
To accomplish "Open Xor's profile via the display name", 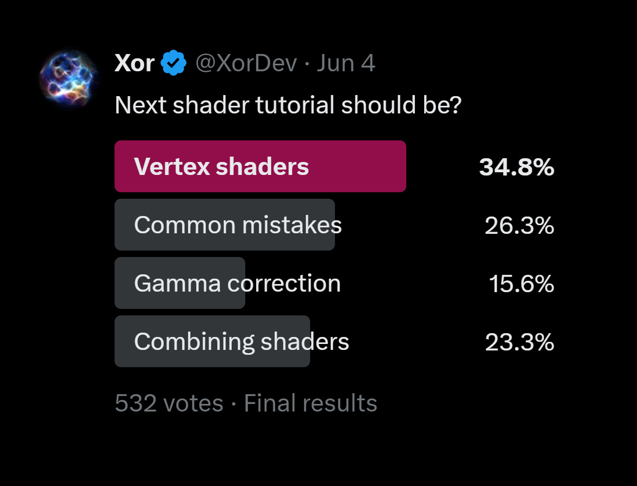I will pos(134,62).
